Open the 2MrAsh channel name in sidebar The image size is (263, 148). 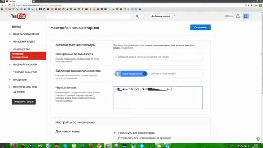pos(16,27)
